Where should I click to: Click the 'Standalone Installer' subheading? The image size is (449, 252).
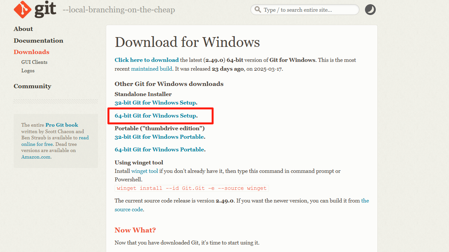click(143, 94)
